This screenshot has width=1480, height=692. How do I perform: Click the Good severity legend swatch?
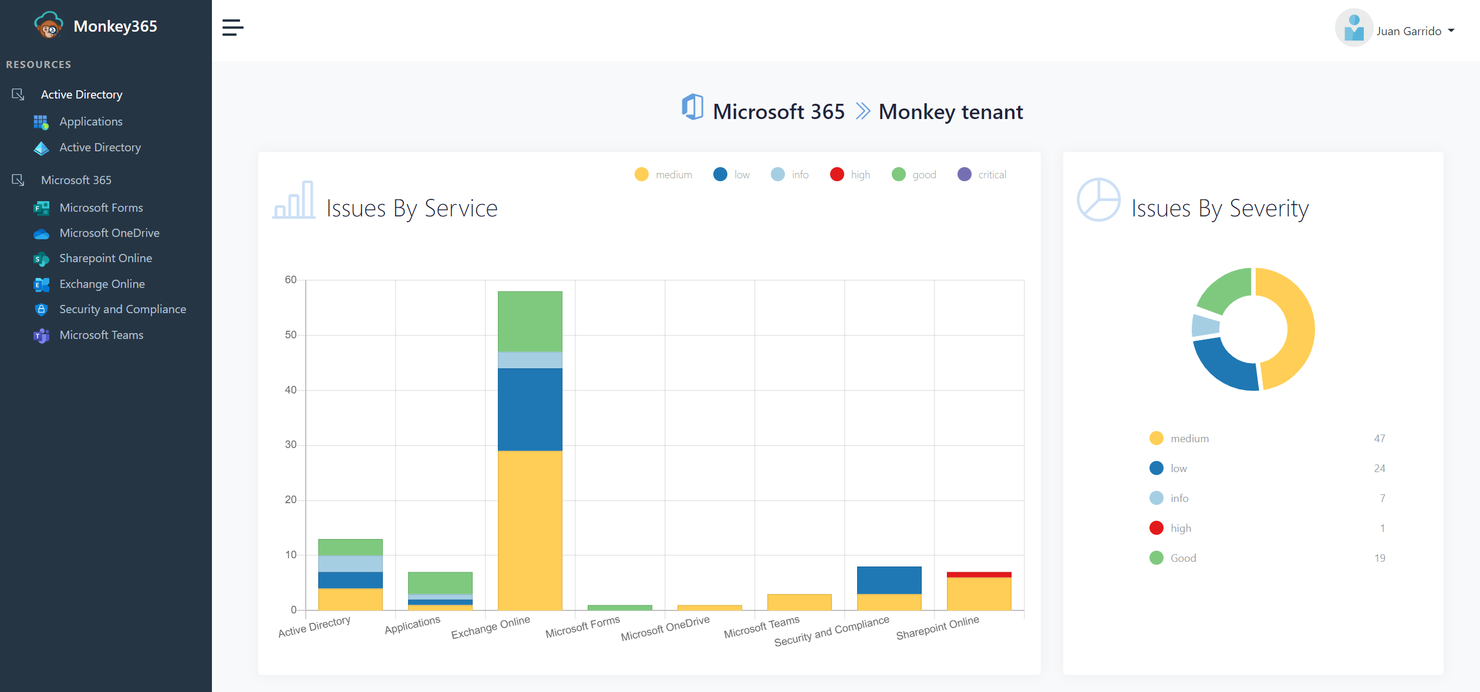pos(1156,558)
